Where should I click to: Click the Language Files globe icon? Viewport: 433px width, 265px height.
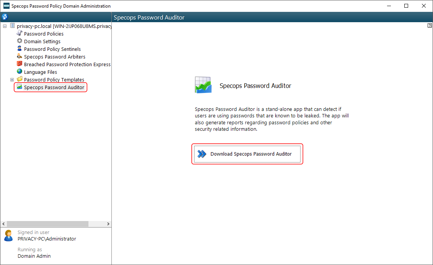tap(19, 72)
